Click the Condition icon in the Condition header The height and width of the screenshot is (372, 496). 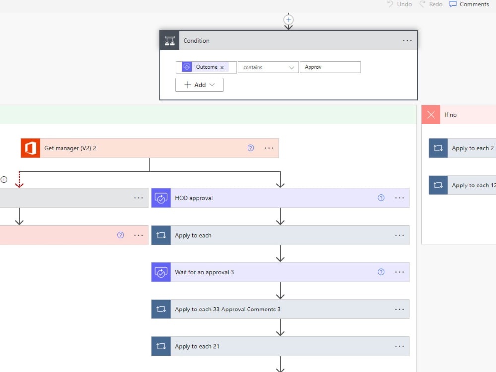click(x=169, y=40)
